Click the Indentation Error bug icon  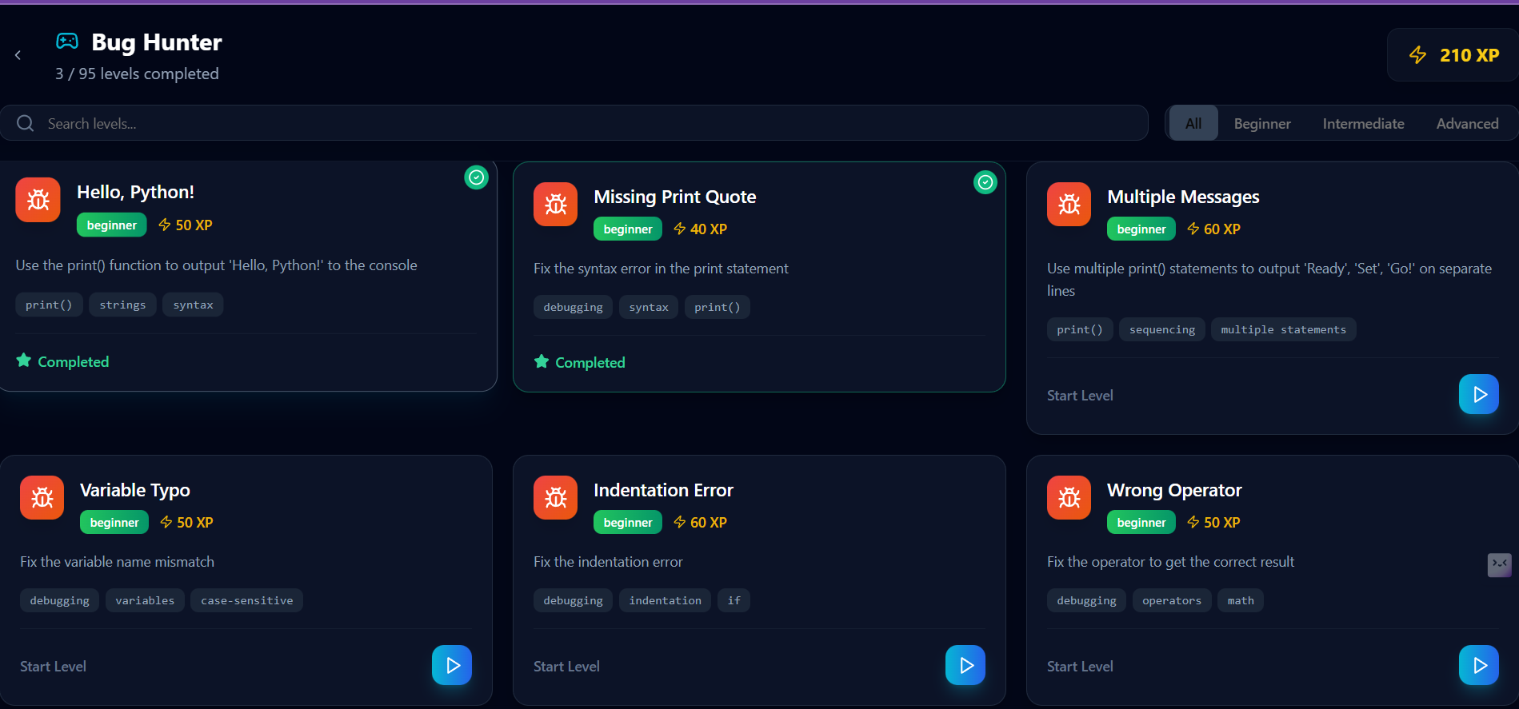coord(555,498)
